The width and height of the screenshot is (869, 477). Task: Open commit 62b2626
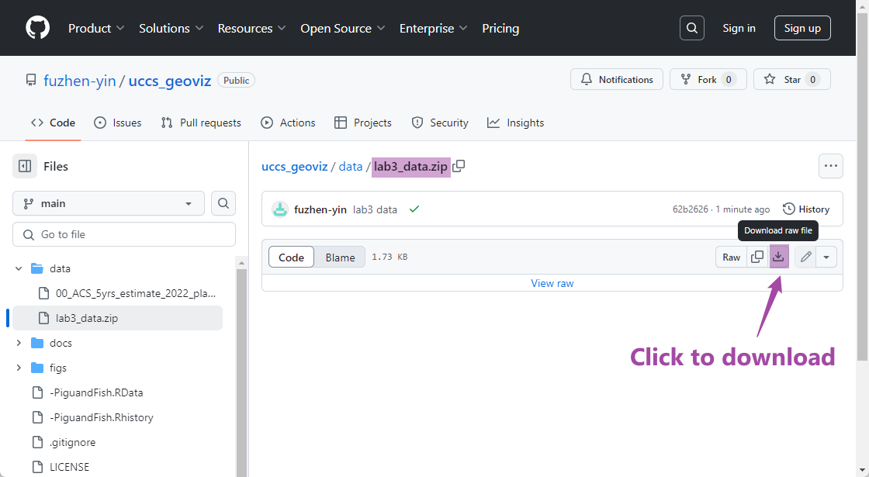(691, 209)
